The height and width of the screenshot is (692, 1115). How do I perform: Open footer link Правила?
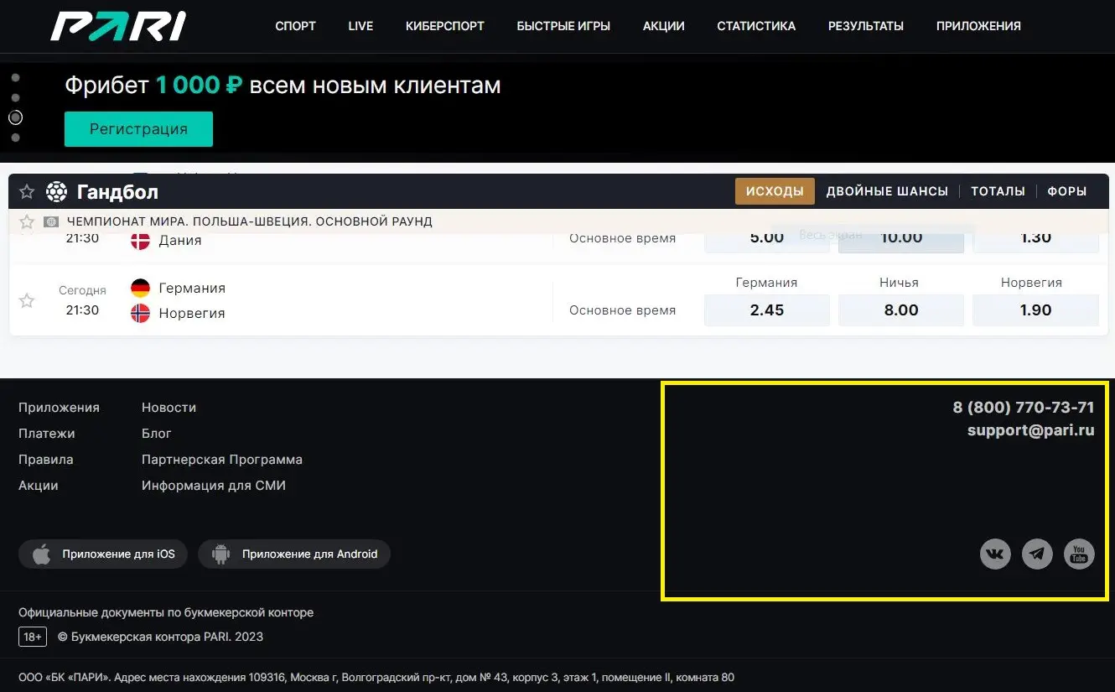click(x=46, y=460)
